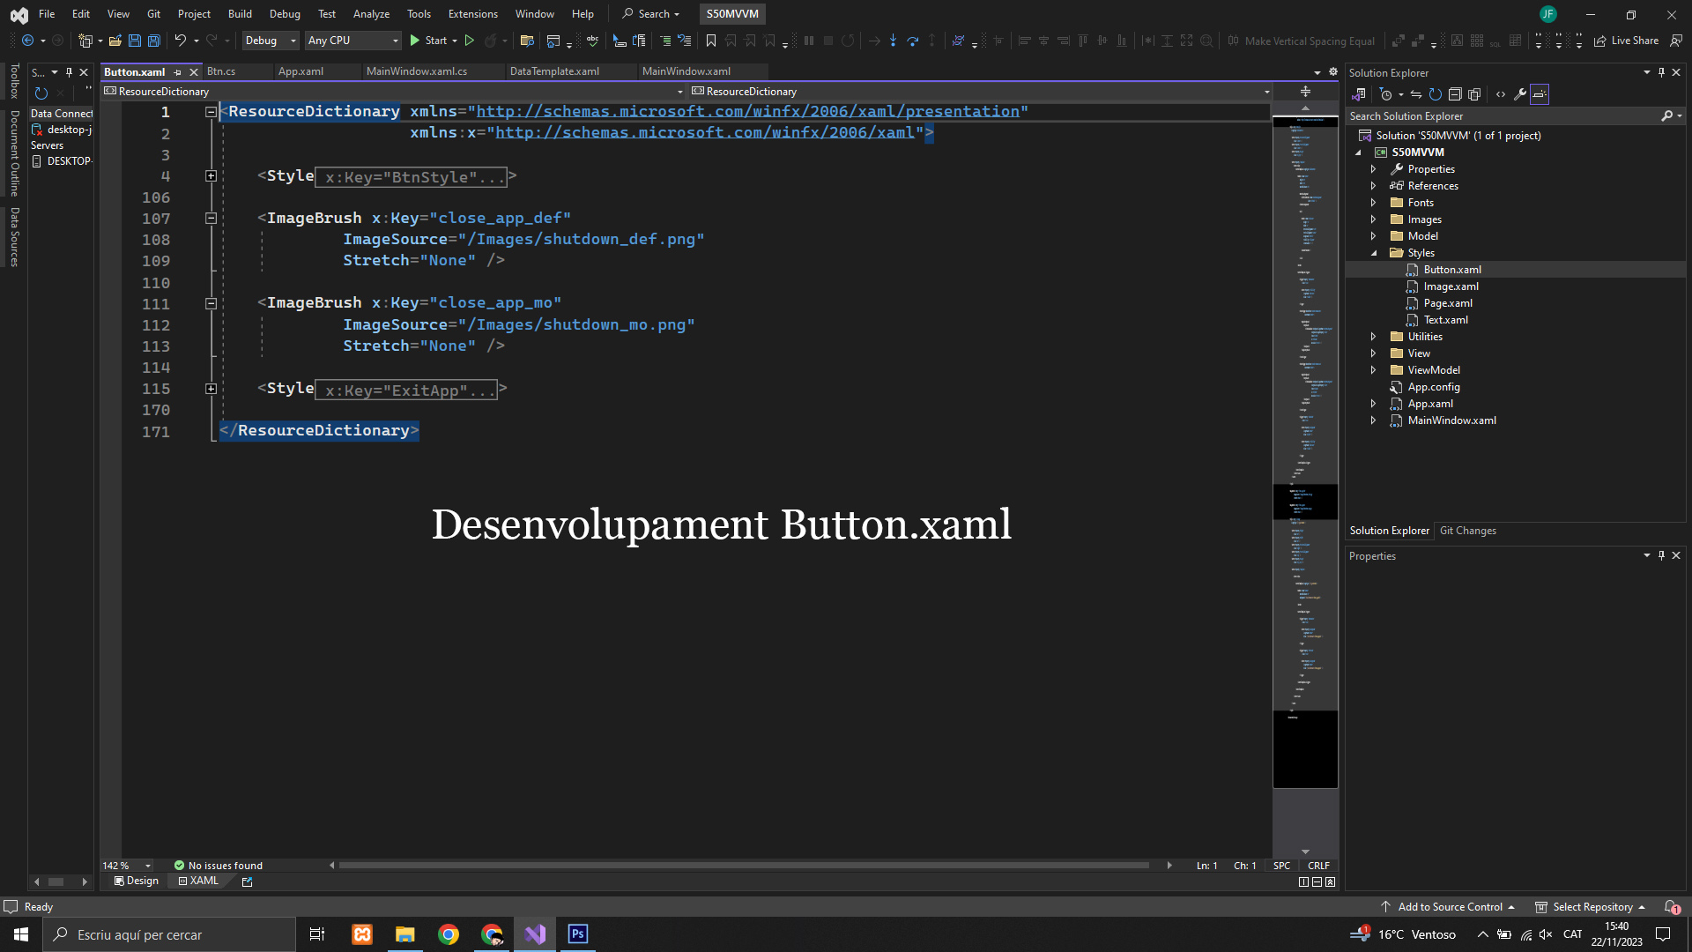
Task: Switch editor to Design view
Action: [x=137, y=881]
